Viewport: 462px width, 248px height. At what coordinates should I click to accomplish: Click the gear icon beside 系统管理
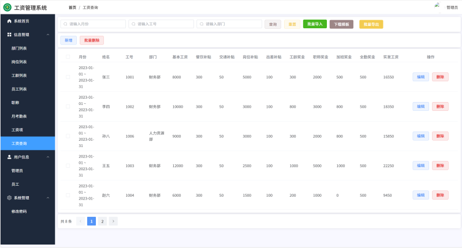(x=9, y=198)
